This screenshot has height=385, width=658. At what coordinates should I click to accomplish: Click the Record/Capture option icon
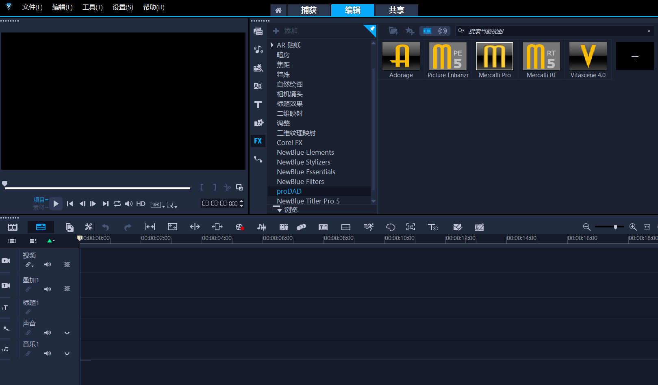pyautogui.click(x=239, y=227)
